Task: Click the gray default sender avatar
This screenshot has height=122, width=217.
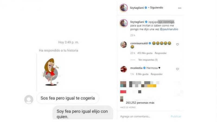Action: (x=29, y=99)
